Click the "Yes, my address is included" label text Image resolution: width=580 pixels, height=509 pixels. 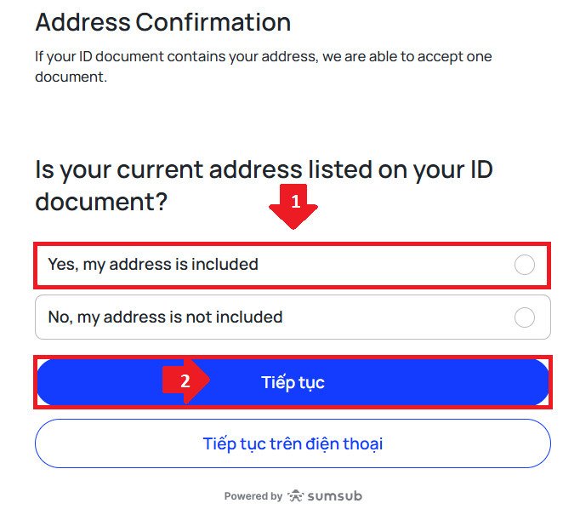(153, 265)
